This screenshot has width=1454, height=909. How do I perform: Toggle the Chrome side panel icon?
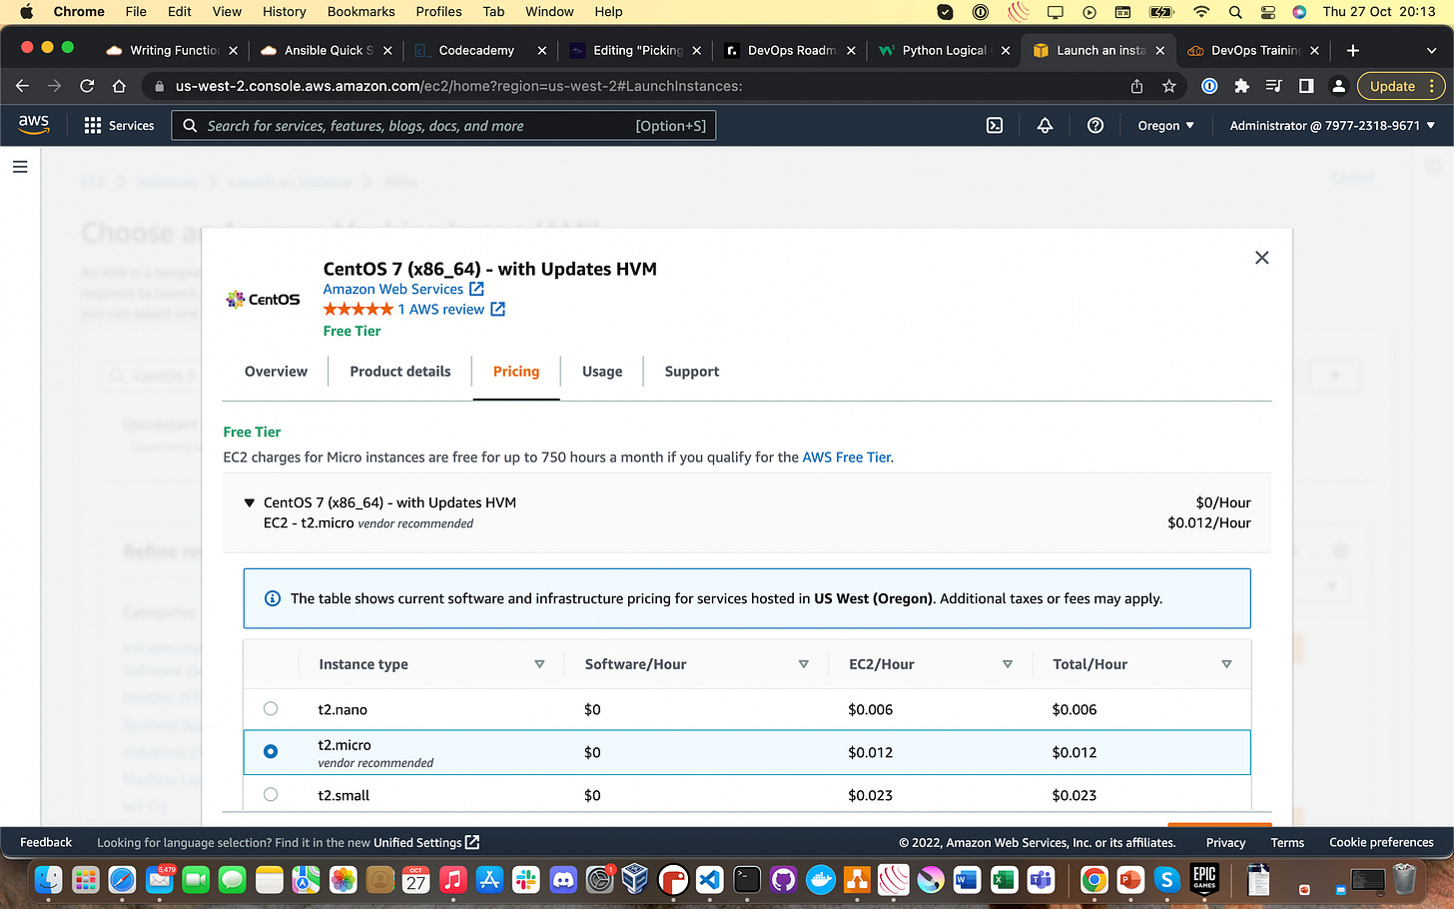[1306, 86]
